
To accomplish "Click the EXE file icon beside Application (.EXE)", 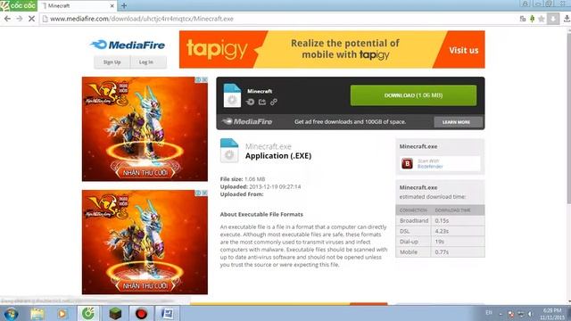I will pos(229,151).
